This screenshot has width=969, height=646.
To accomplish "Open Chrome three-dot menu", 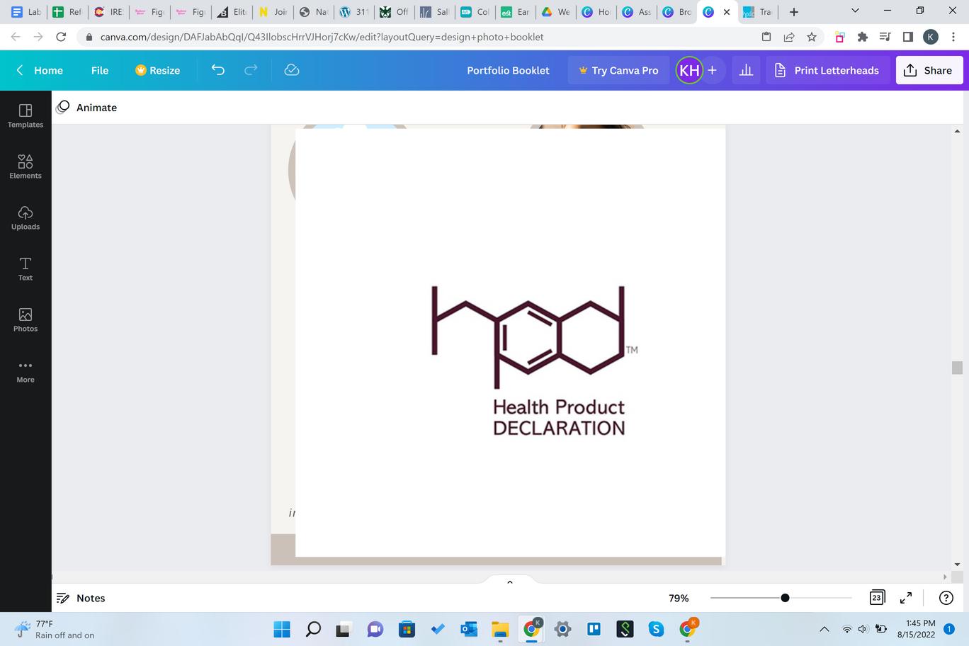I will pos(953,37).
